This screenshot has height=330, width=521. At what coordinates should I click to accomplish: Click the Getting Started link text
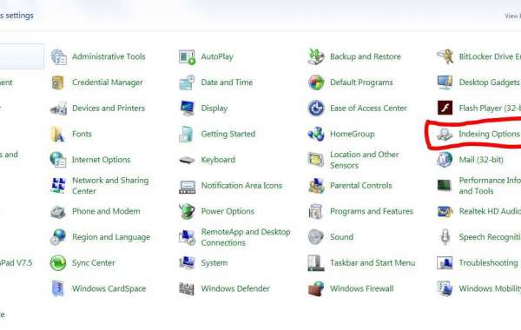point(228,134)
